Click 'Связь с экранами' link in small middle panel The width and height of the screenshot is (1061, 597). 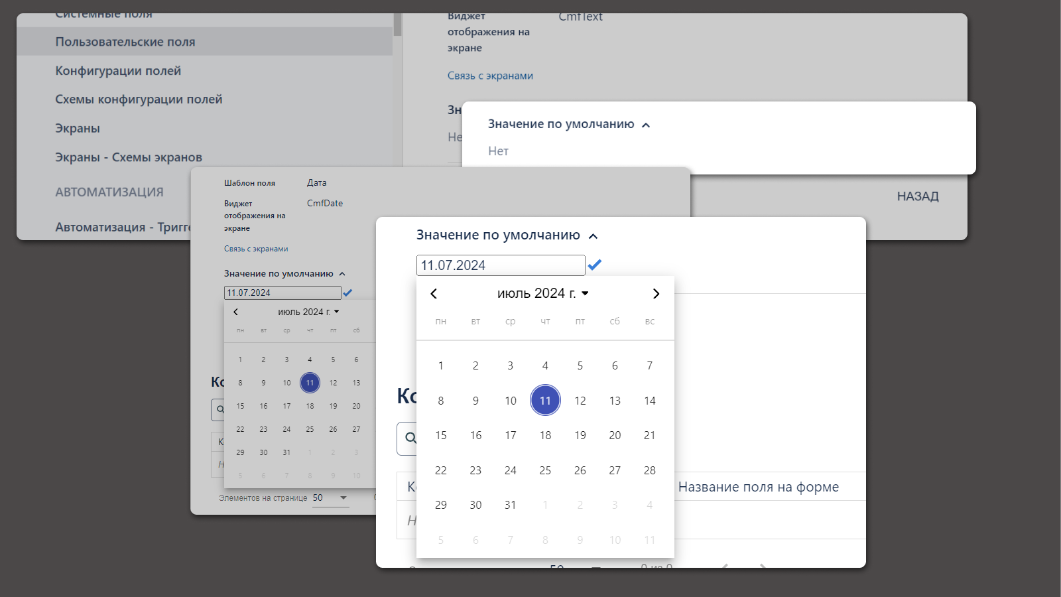(x=256, y=249)
